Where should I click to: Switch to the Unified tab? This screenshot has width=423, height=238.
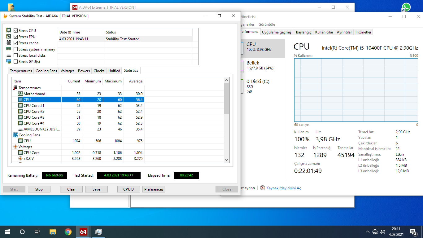114,71
